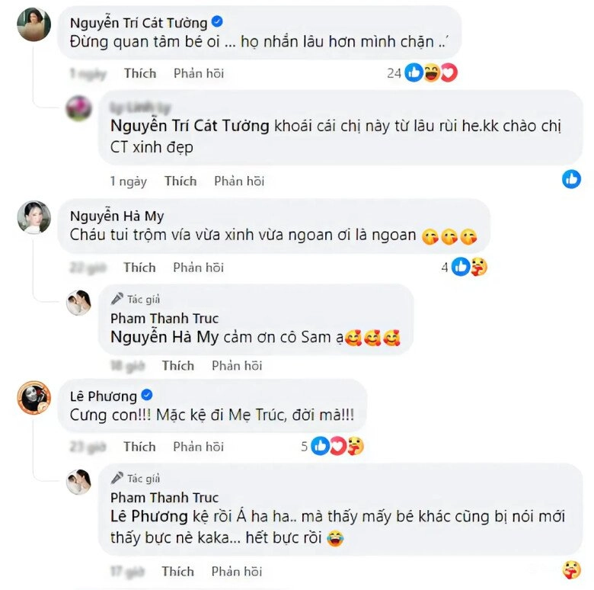
Task: Open Nguyễn Trí Cát Tường's profile picture
Action: (34, 25)
